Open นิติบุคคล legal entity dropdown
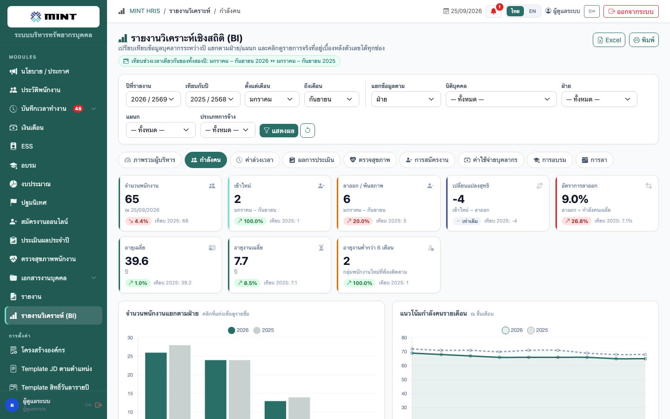This screenshot has height=419, width=670. click(x=501, y=99)
